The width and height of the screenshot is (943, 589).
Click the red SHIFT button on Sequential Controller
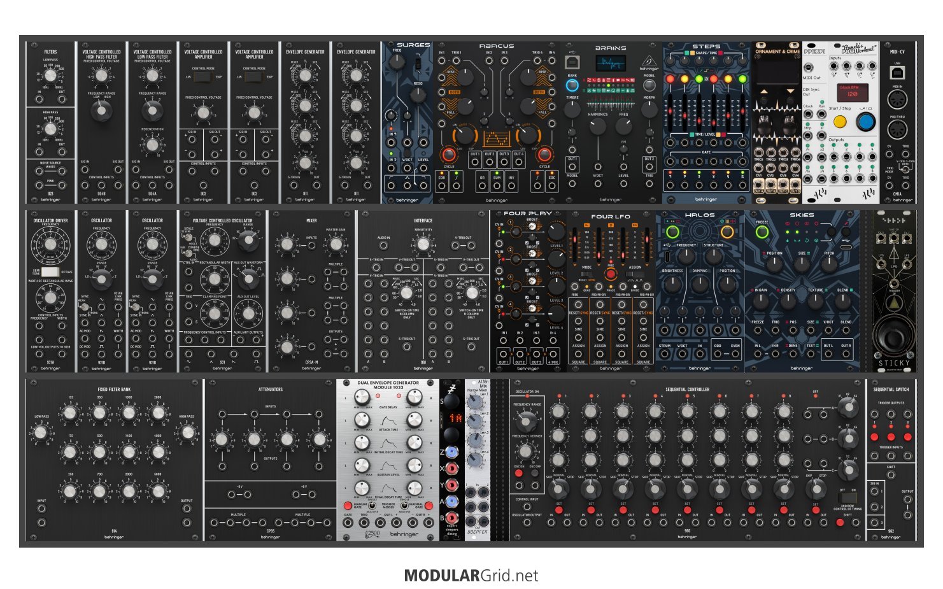point(840,523)
